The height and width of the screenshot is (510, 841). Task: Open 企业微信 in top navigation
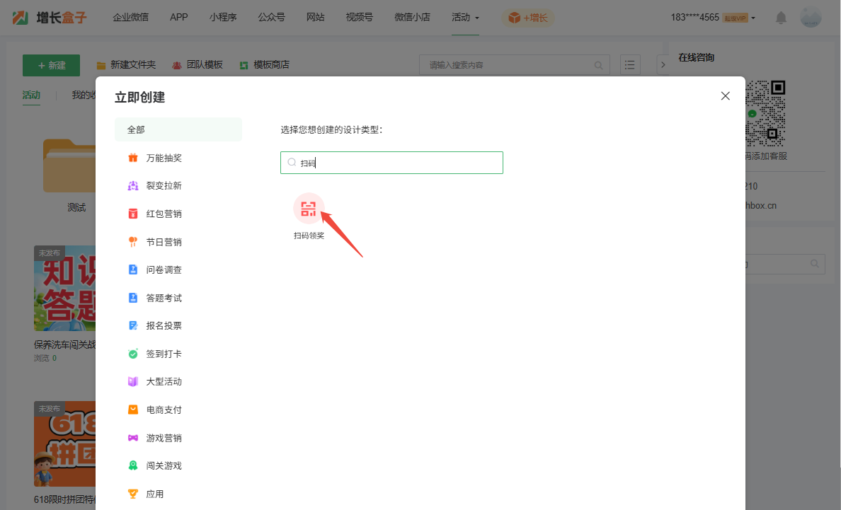click(x=130, y=17)
